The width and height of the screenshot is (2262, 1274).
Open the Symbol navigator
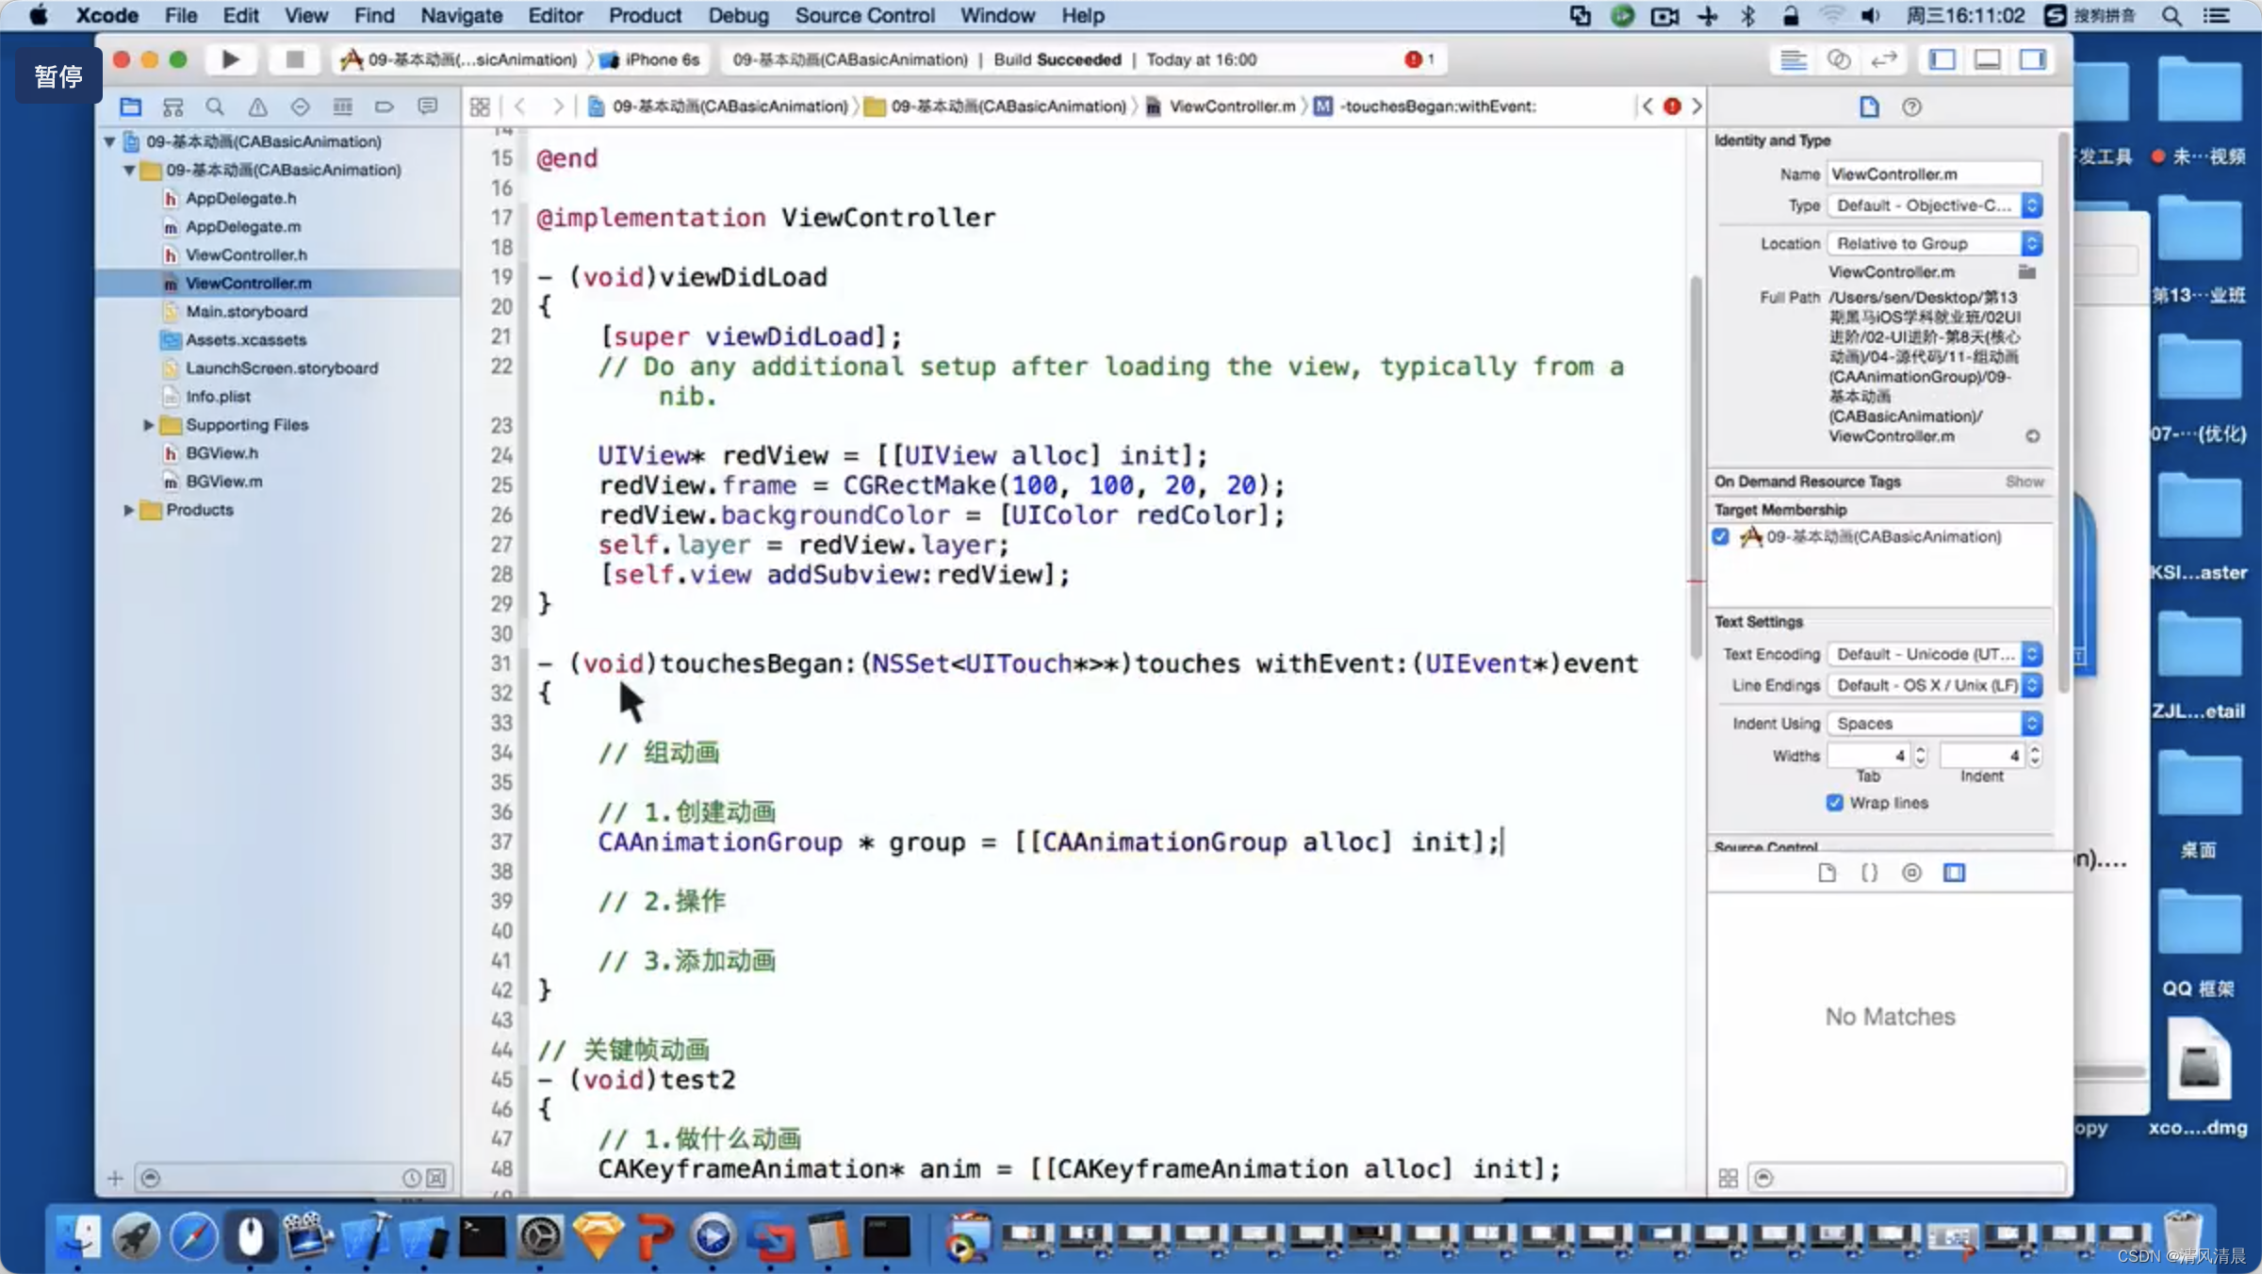[172, 106]
